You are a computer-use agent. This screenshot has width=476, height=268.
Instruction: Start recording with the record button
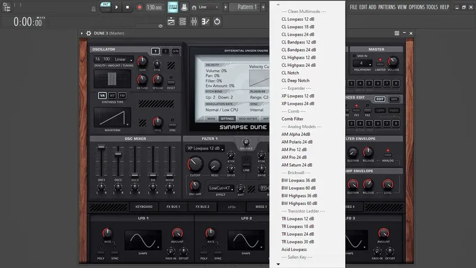[139, 7]
